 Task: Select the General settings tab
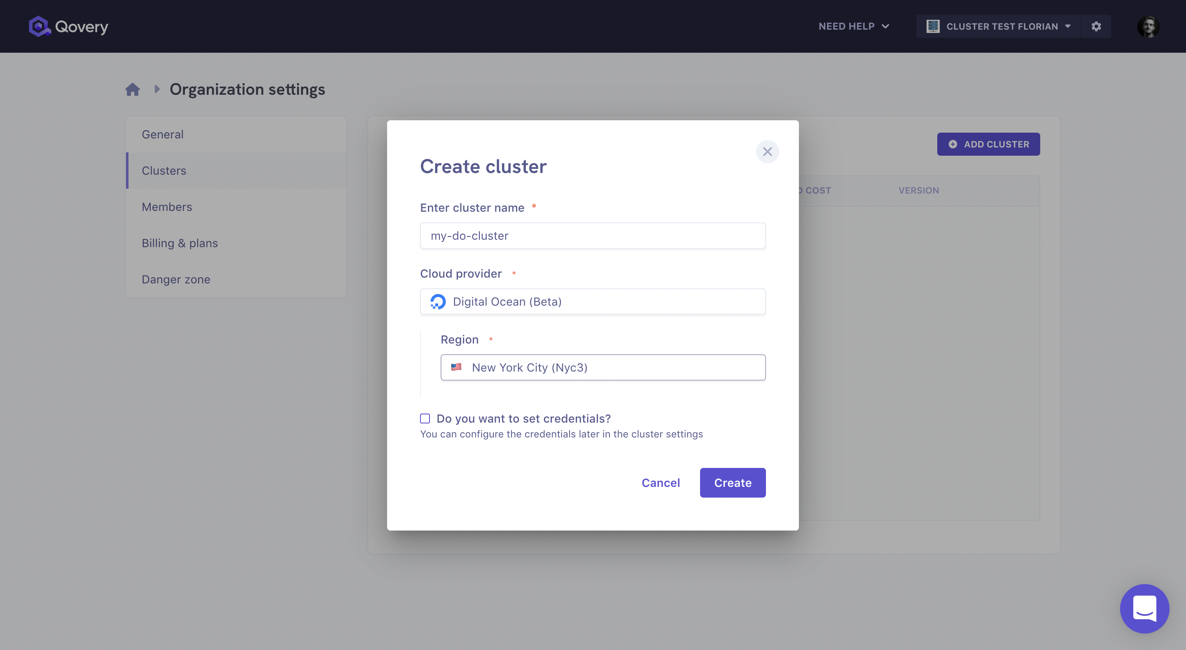[163, 135]
